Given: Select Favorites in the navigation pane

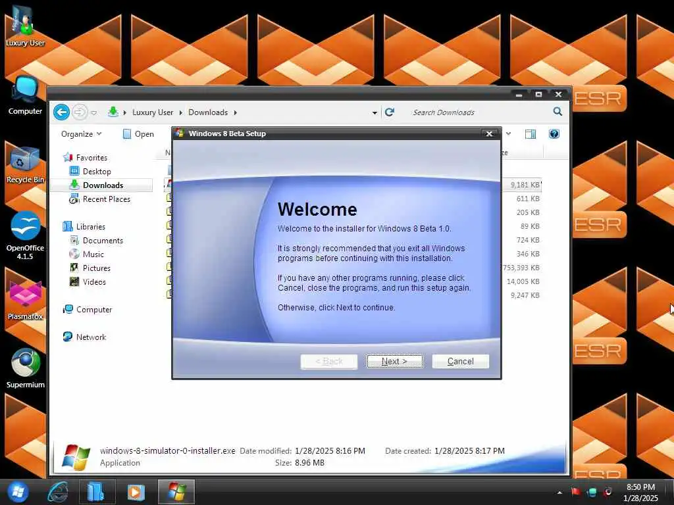Looking at the screenshot, I should click(86, 158).
